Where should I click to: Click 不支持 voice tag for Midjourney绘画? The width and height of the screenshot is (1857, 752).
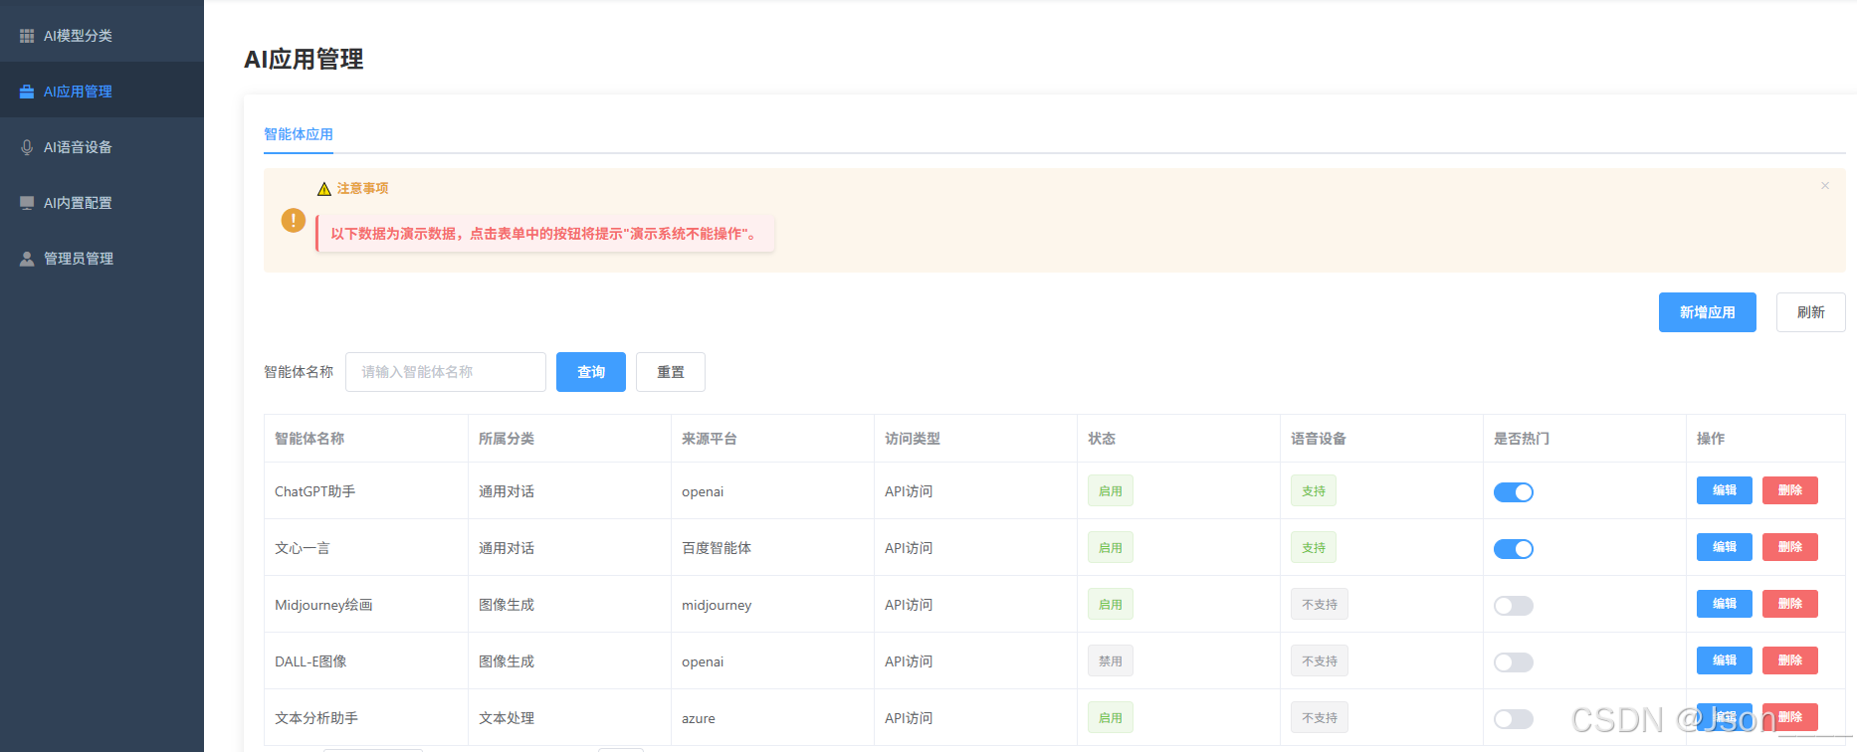(x=1320, y=605)
